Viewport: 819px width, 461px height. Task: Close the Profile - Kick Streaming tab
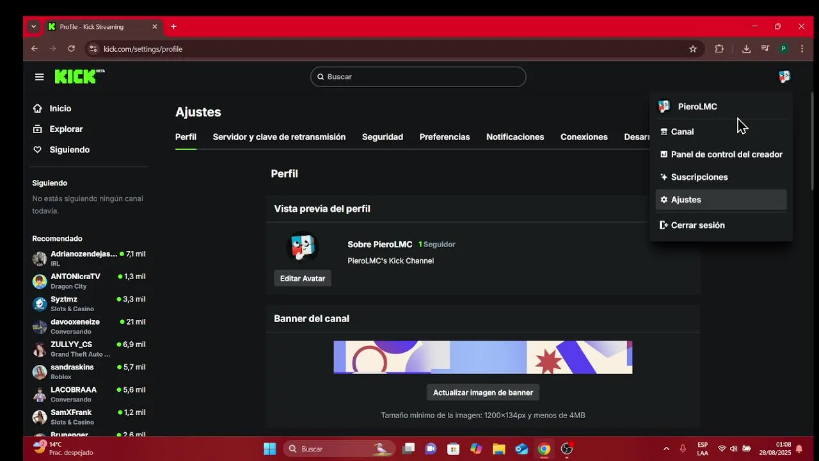click(x=154, y=27)
